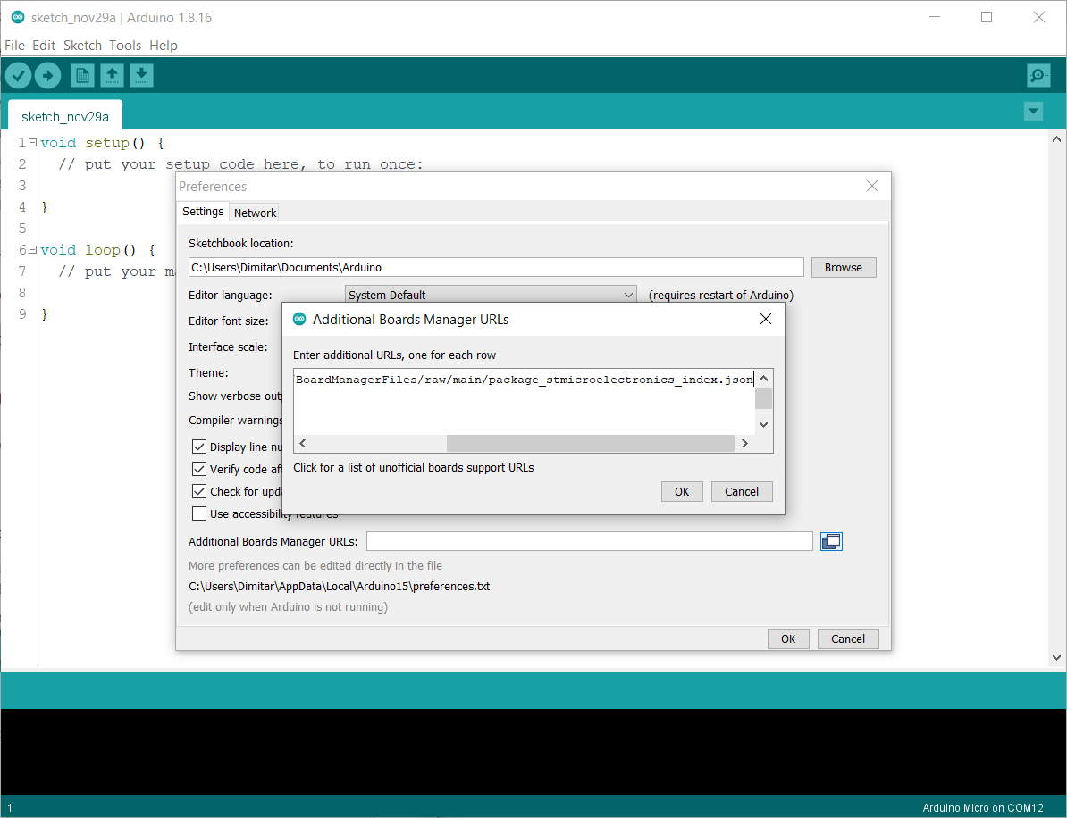Click the down arrow of URLs vertical scrollbar
1067x818 pixels.
click(x=763, y=424)
